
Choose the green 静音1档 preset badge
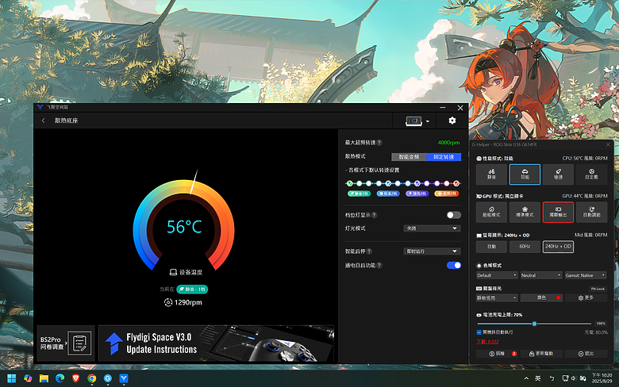[359, 193]
